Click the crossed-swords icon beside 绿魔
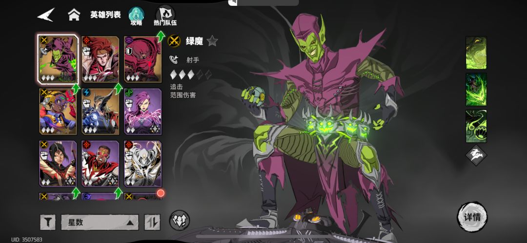The height and width of the screenshot is (243, 527). click(x=174, y=41)
